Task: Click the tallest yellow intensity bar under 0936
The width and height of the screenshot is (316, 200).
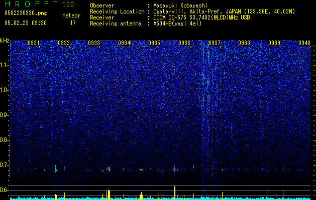Action: point(175,193)
